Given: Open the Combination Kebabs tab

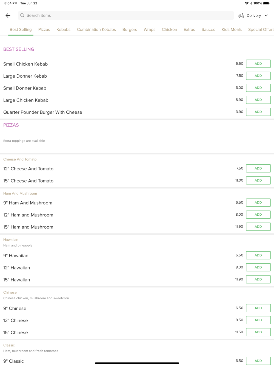Looking at the screenshot, I should (96, 30).
